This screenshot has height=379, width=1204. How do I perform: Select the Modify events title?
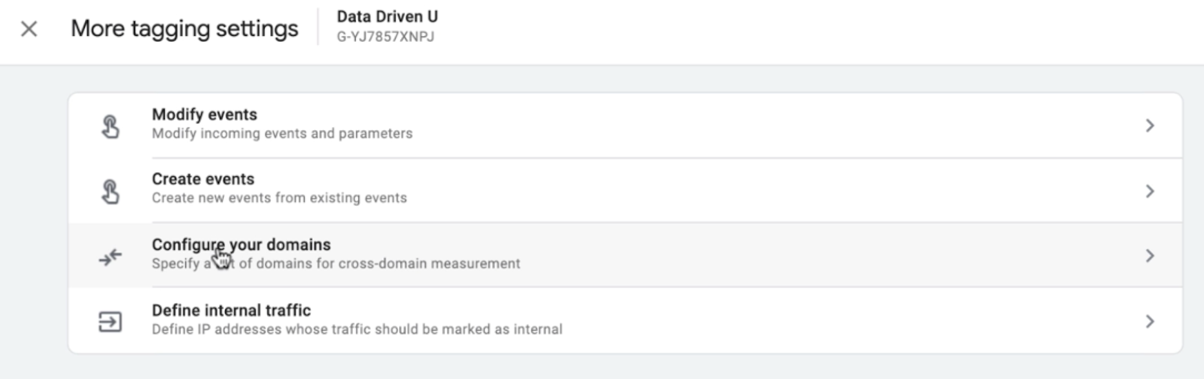(205, 114)
